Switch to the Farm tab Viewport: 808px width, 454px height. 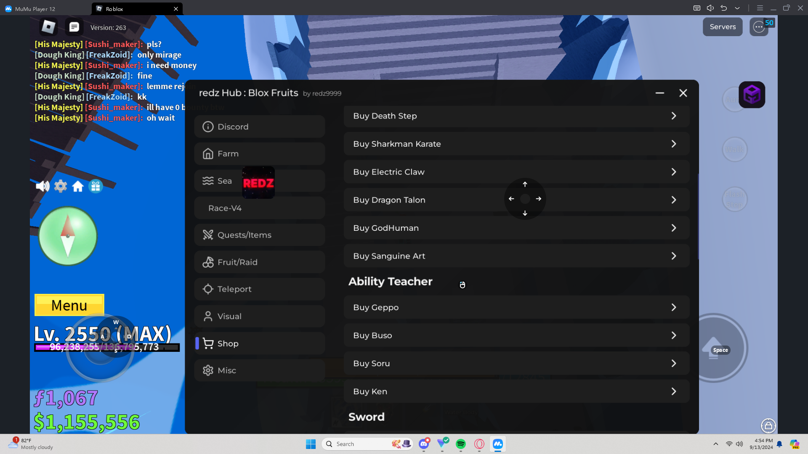coord(260,154)
